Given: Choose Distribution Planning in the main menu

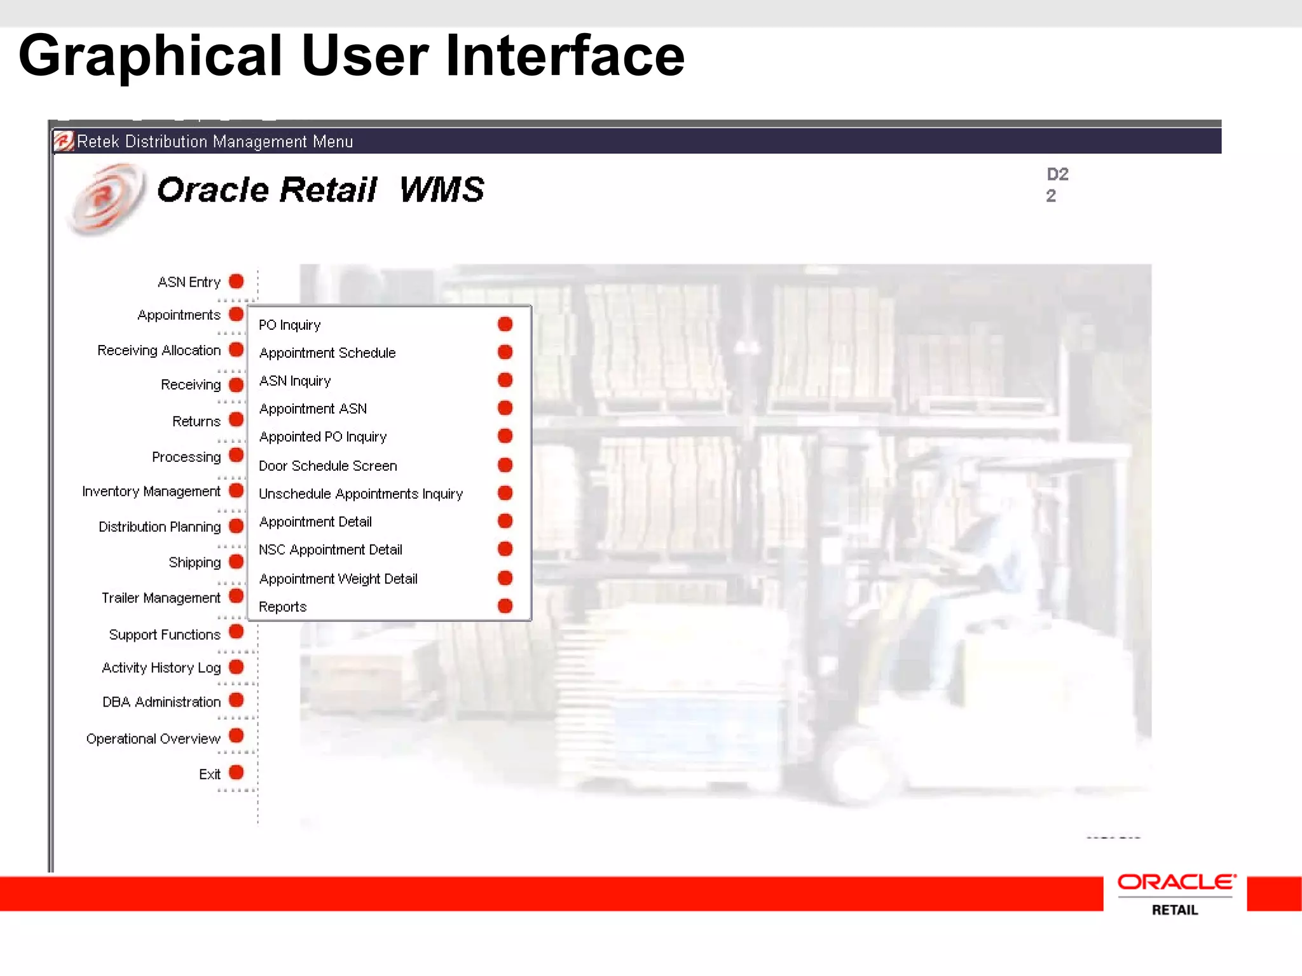Looking at the screenshot, I should tap(160, 527).
